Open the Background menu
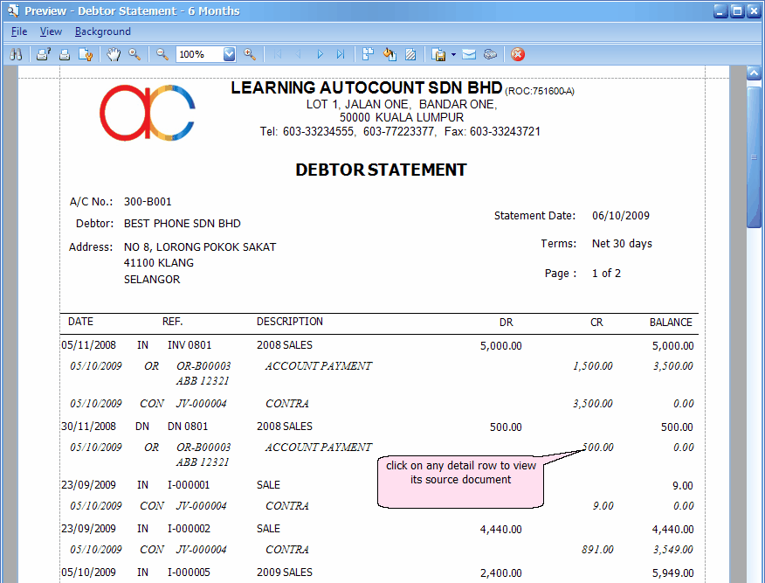Image resolution: width=765 pixels, height=583 pixels. pyautogui.click(x=103, y=31)
